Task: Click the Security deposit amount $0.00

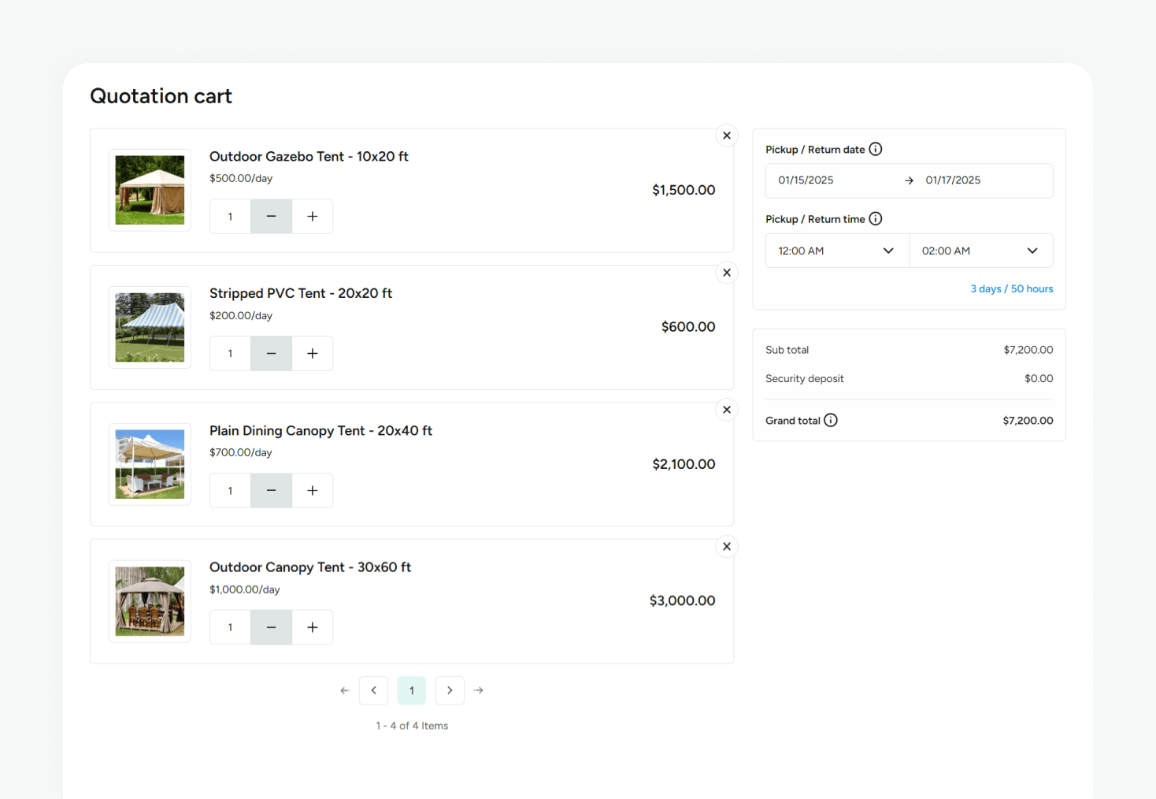Action: 1039,378
